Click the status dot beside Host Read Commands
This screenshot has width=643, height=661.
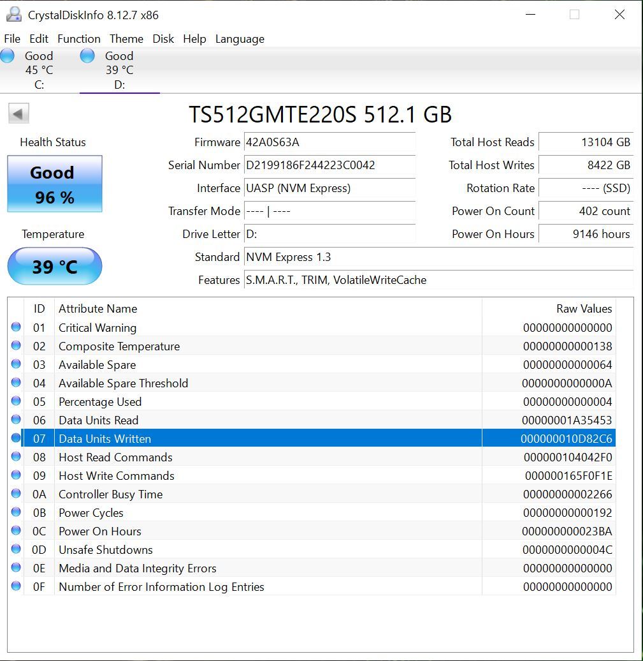coord(16,457)
